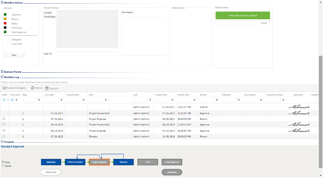The image size is (323, 178).
Task: Open the Layouts dropdown button
Action: [52, 88]
